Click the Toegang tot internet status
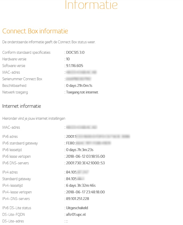 click(x=82, y=92)
